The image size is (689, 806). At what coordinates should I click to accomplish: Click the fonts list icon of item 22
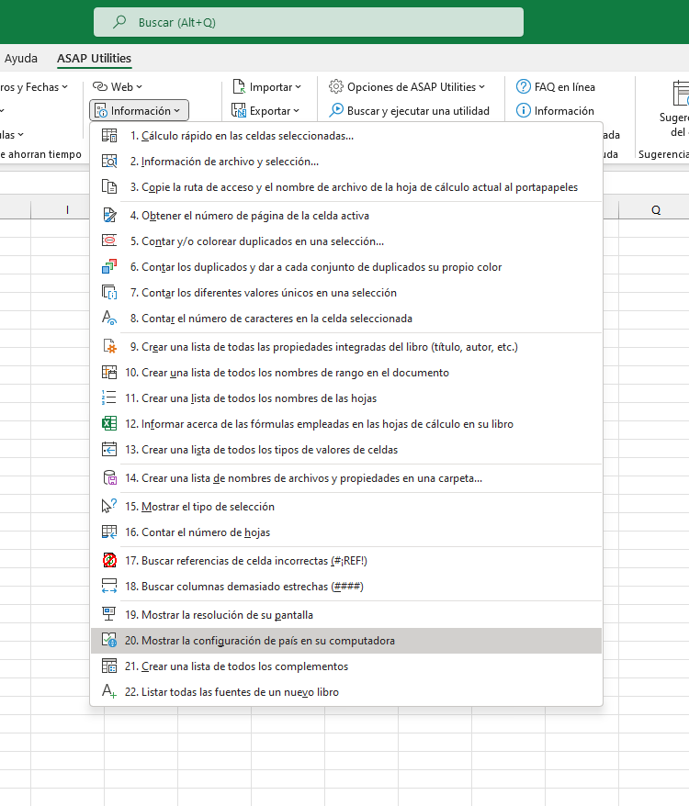109,692
